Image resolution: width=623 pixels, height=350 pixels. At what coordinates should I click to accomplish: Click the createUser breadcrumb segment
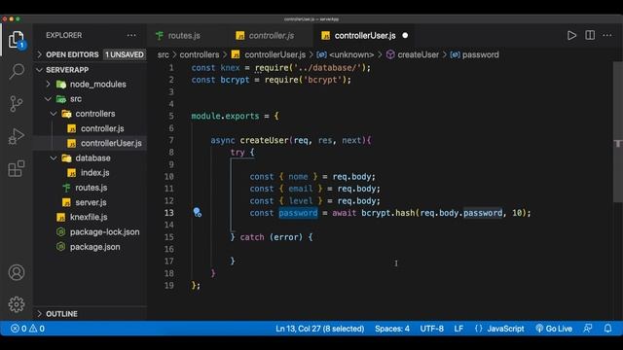pos(413,54)
